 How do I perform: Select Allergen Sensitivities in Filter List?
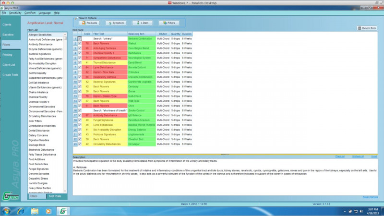[x=46, y=35]
